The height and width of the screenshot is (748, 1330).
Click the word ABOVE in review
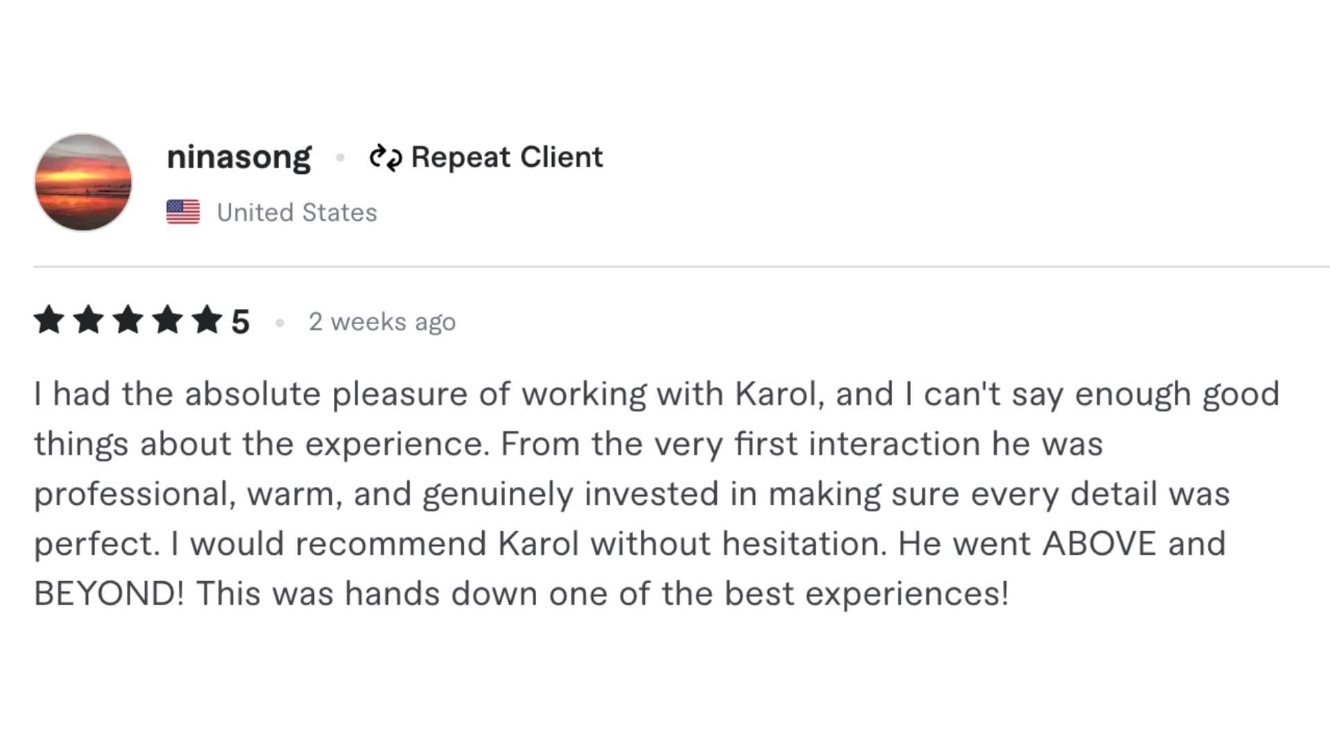pyautogui.click(x=1099, y=544)
